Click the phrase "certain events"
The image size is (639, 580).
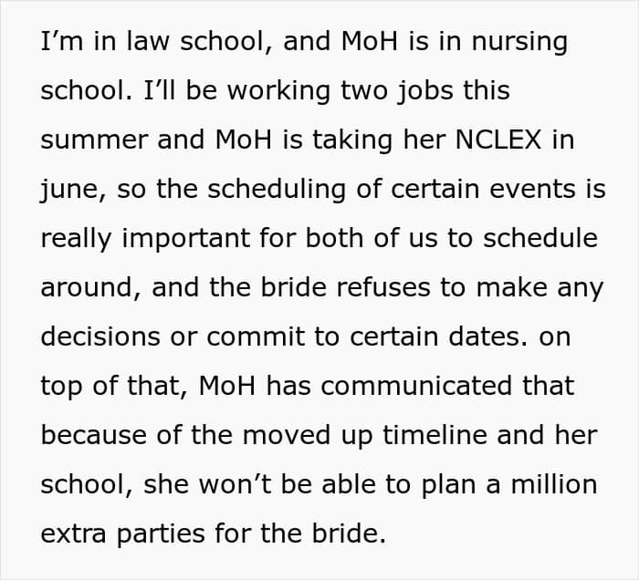(x=484, y=190)
